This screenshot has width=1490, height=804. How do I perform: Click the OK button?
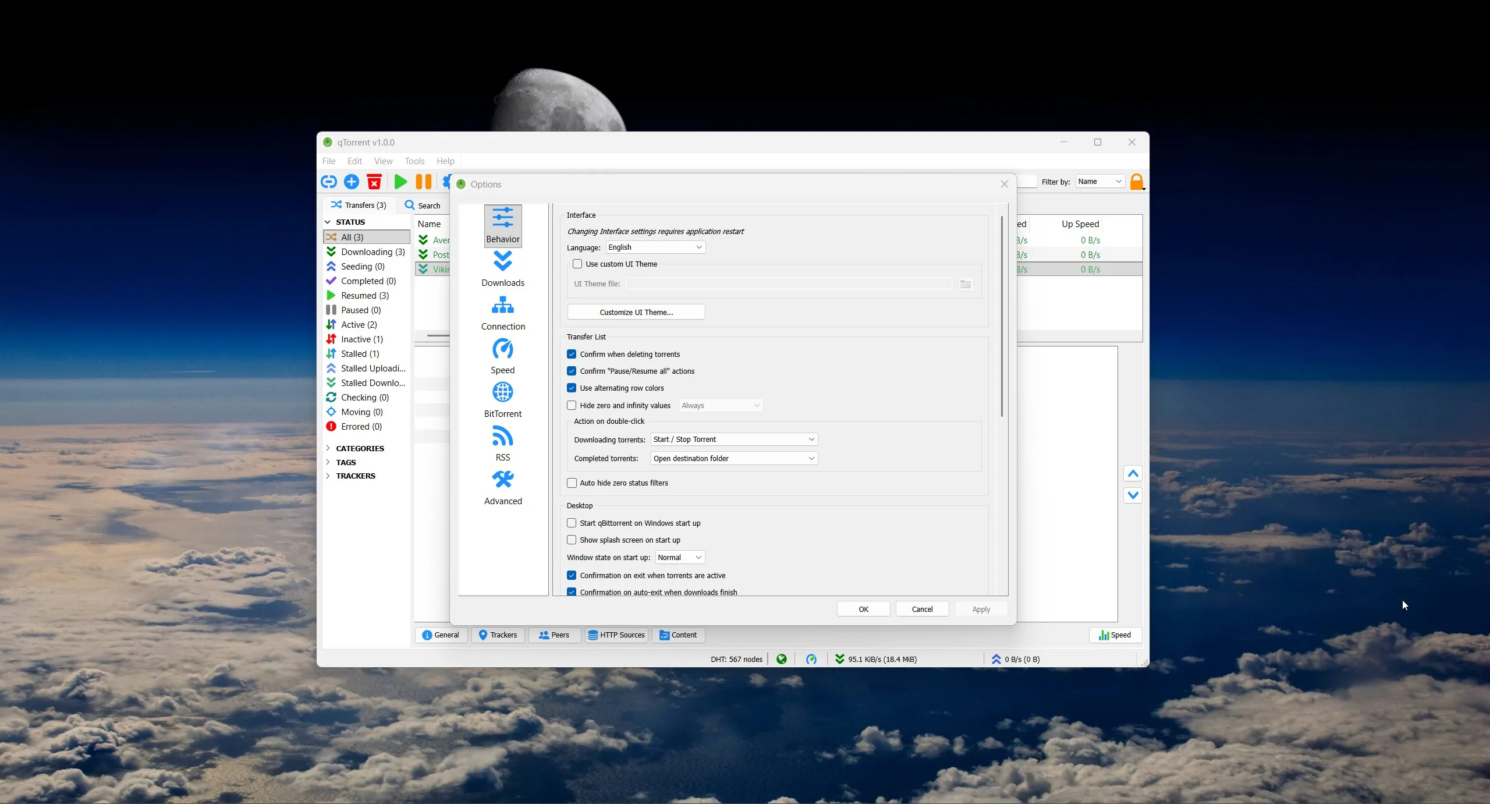(x=863, y=609)
